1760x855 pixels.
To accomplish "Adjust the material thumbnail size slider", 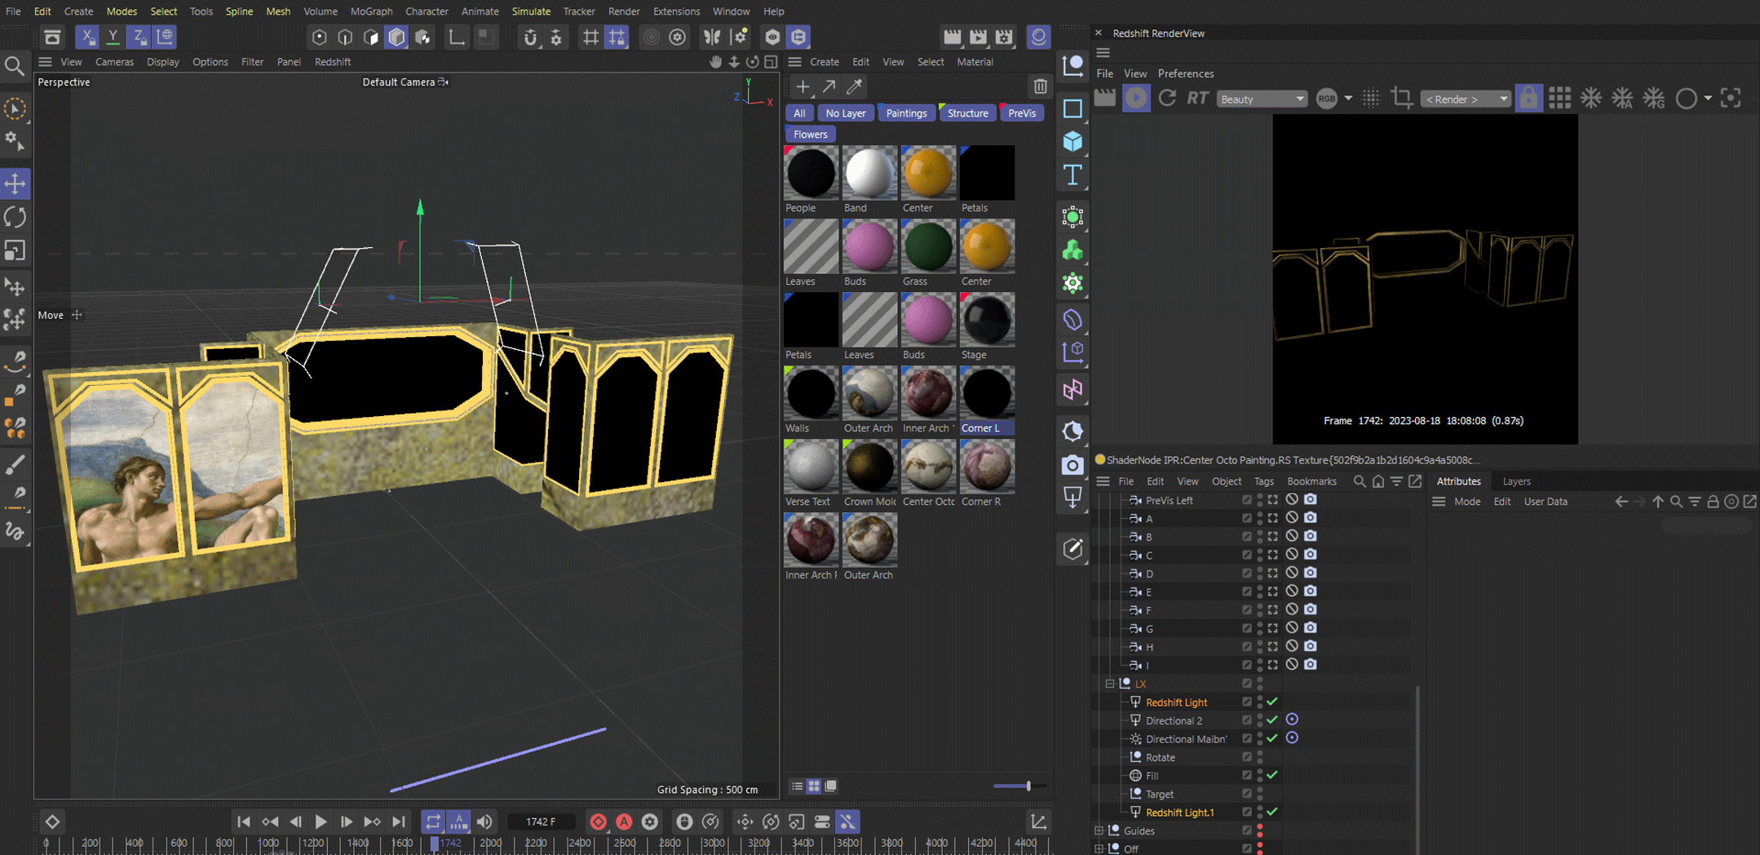I will tap(1028, 786).
